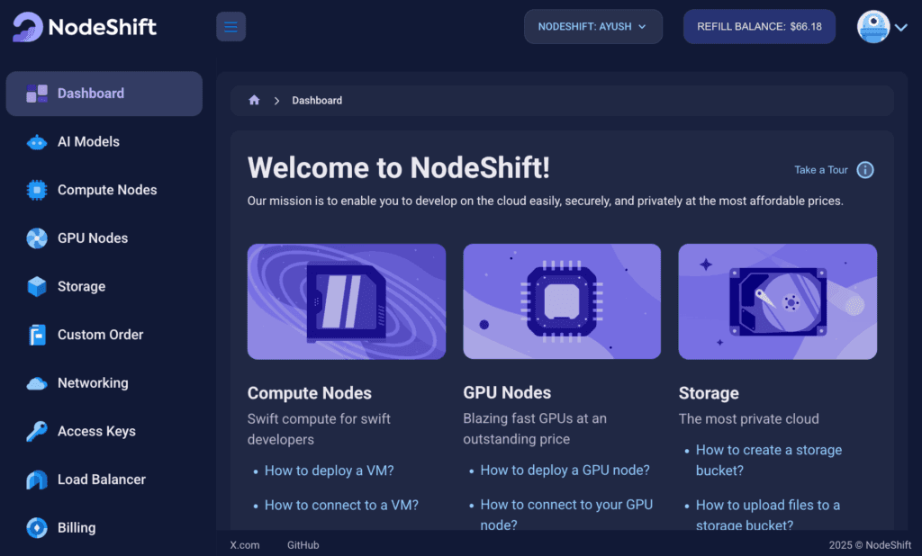Open the Storage card illustration
The width and height of the screenshot is (922, 556).
(777, 301)
